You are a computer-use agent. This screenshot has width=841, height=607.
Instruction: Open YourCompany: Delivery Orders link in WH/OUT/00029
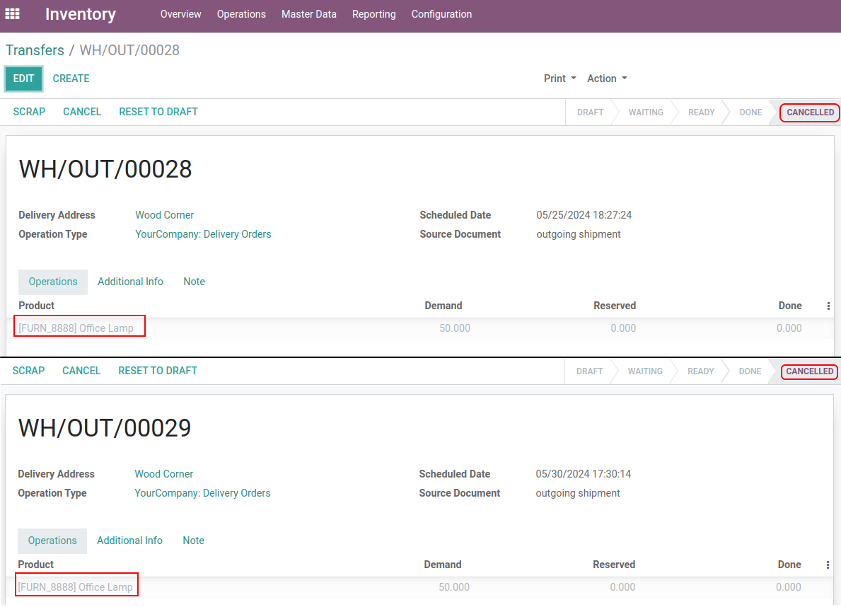[202, 493]
